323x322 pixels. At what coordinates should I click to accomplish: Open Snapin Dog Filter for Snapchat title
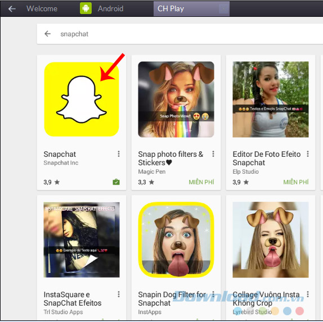[172, 299]
